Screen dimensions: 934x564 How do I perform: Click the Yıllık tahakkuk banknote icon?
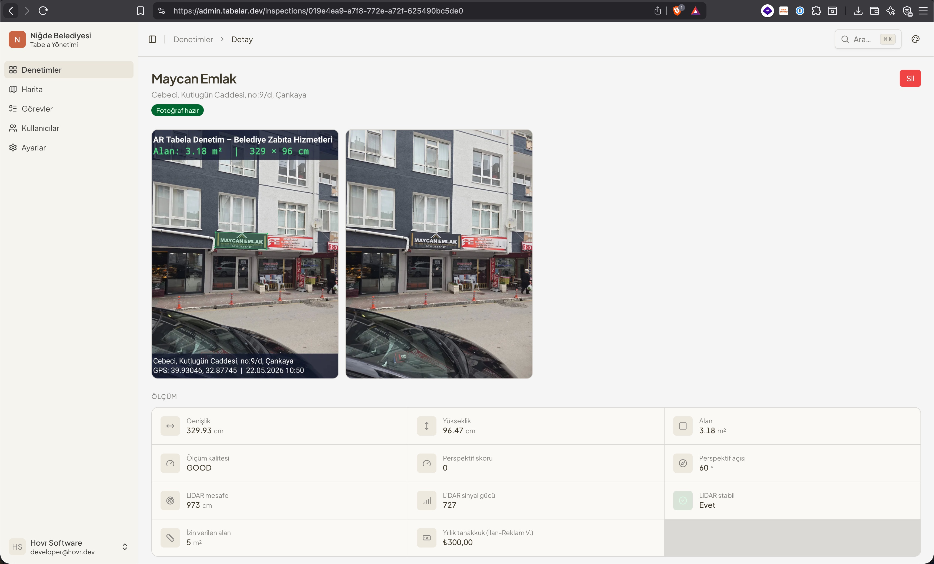426,538
